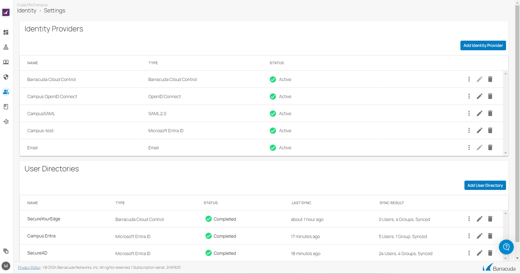
Task: Go to Identity breadcrumb
Action: [27, 11]
